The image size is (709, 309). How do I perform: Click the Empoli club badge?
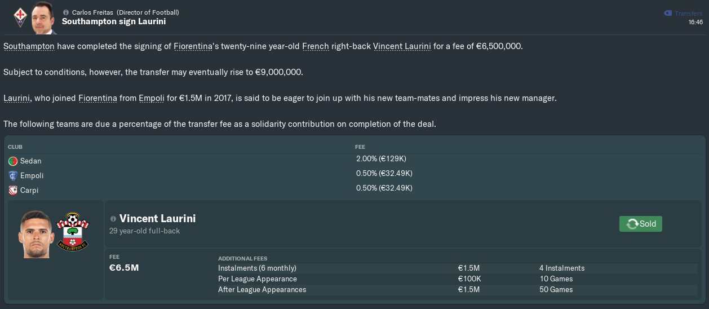13,176
